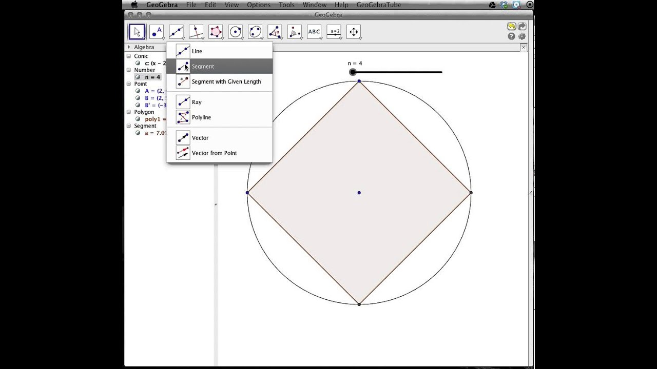Click the yellow Undo arrow

coord(511,27)
